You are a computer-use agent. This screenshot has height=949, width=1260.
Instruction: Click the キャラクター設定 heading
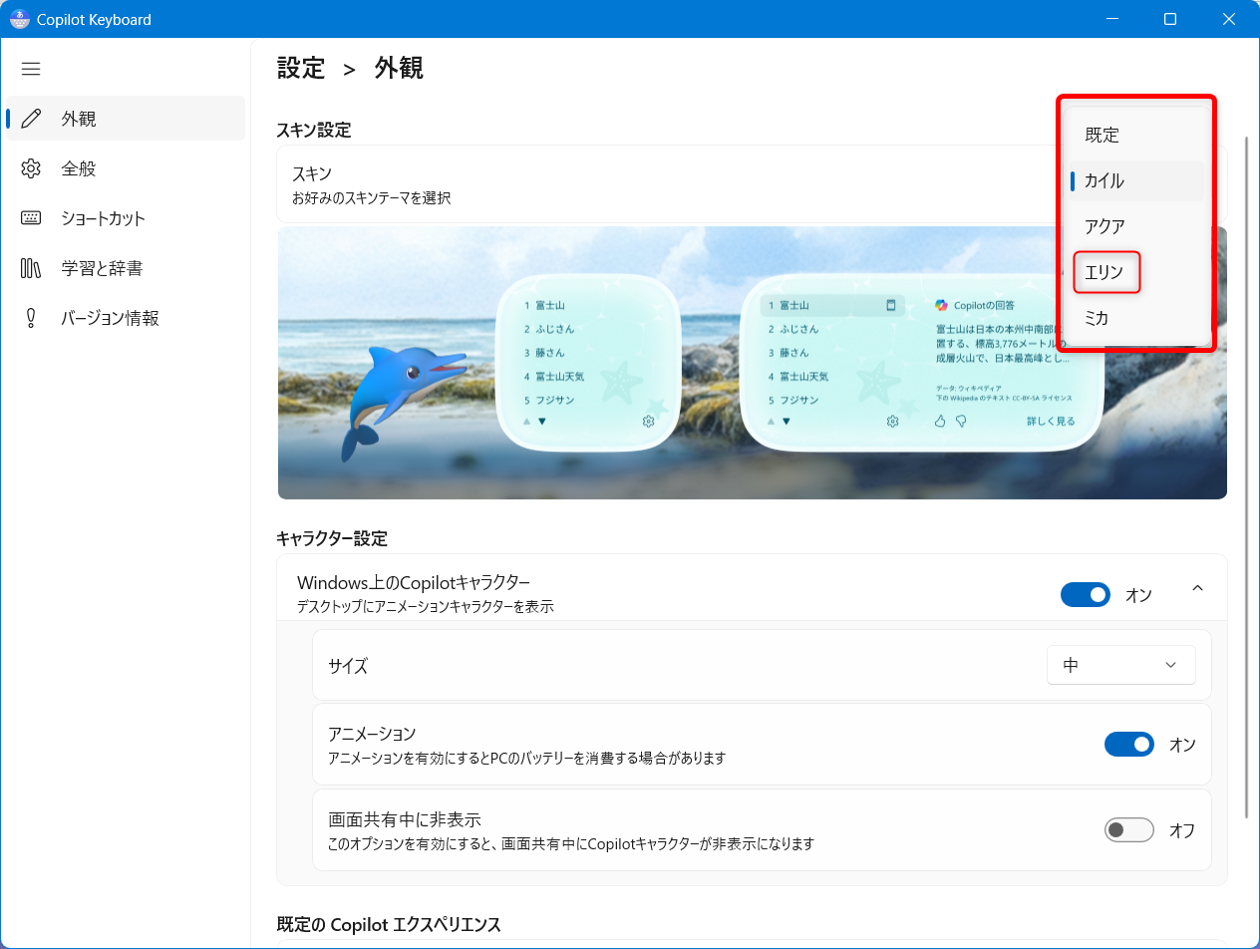pyautogui.click(x=332, y=538)
